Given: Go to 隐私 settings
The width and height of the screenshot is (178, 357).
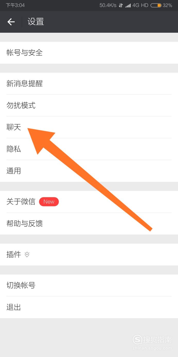Looking at the screenshot, I should [x=89, y=149].
